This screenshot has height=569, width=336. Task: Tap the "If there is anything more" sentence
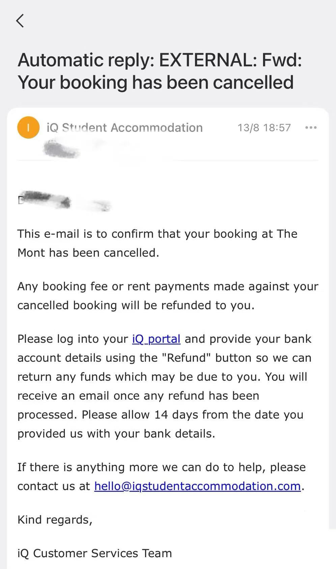pyautogui.click(x=161, y=467)
